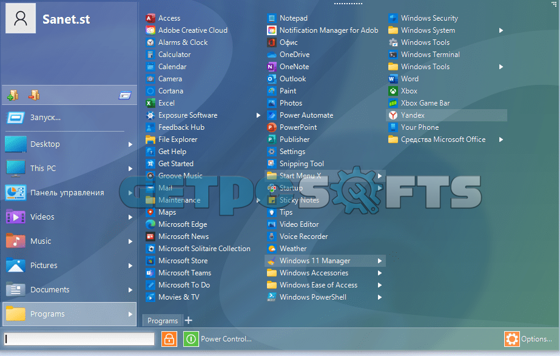Viewport: 560px width, 356px height.
Task: Open Power Control...
Action: pos(218,339)
